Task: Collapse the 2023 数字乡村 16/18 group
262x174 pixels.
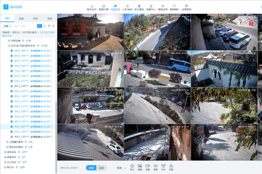Action: [9, 46]
